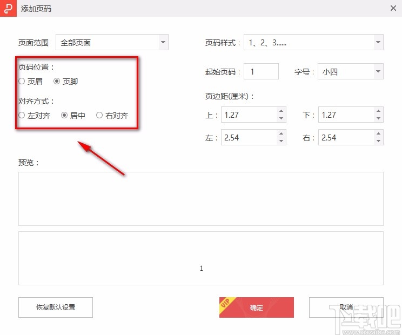Click the 起始页码 input field
Image resolution: width=402 pixels, height=335 pixels.
(262, 71)
